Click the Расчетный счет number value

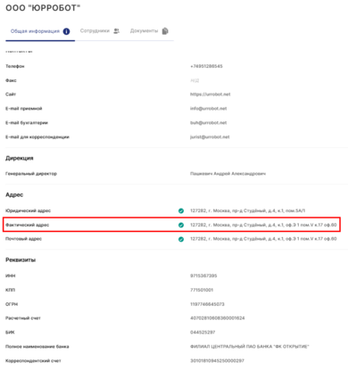point(217,318)
